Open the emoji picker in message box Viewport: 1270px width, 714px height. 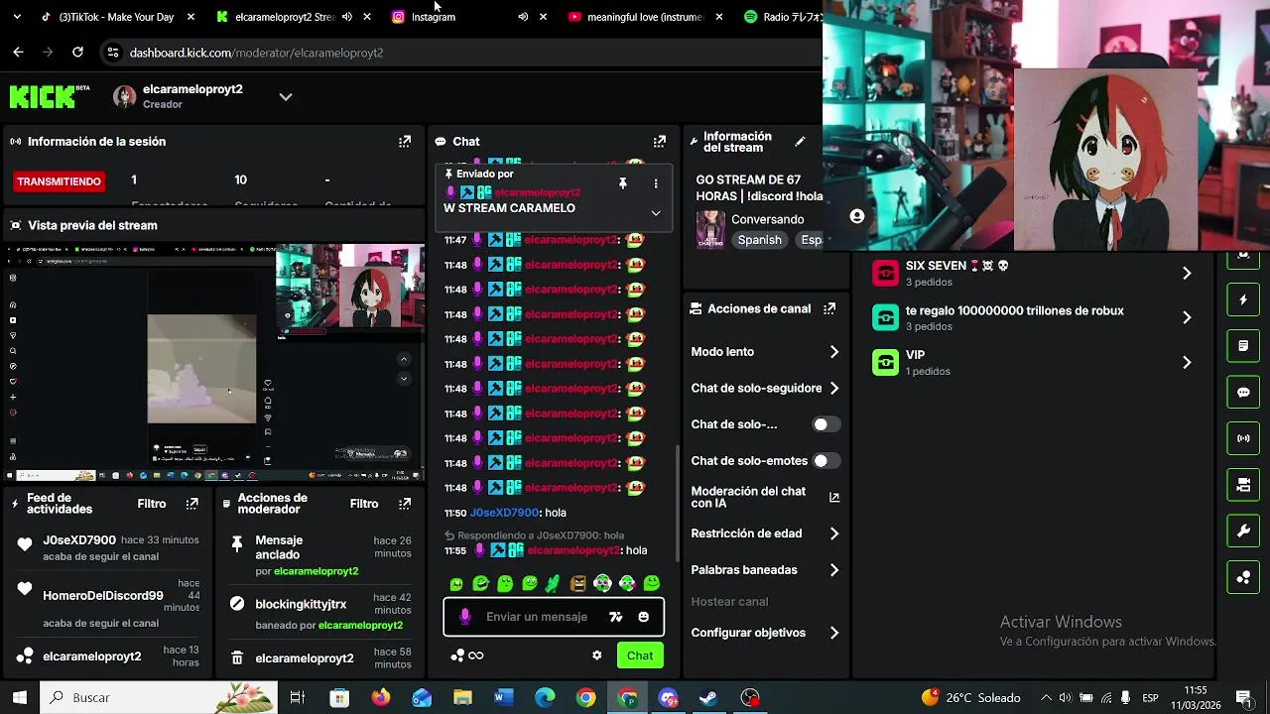[x=643, y=617]
